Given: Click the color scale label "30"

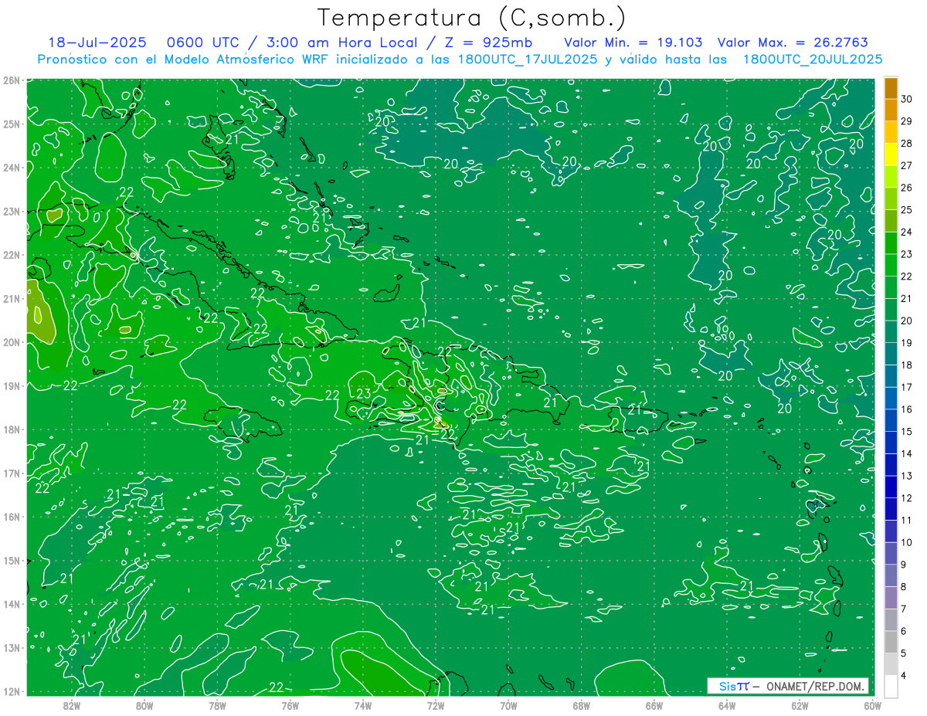Looking at the screenshot, I should pyautogui.click(x=907, y=99).
